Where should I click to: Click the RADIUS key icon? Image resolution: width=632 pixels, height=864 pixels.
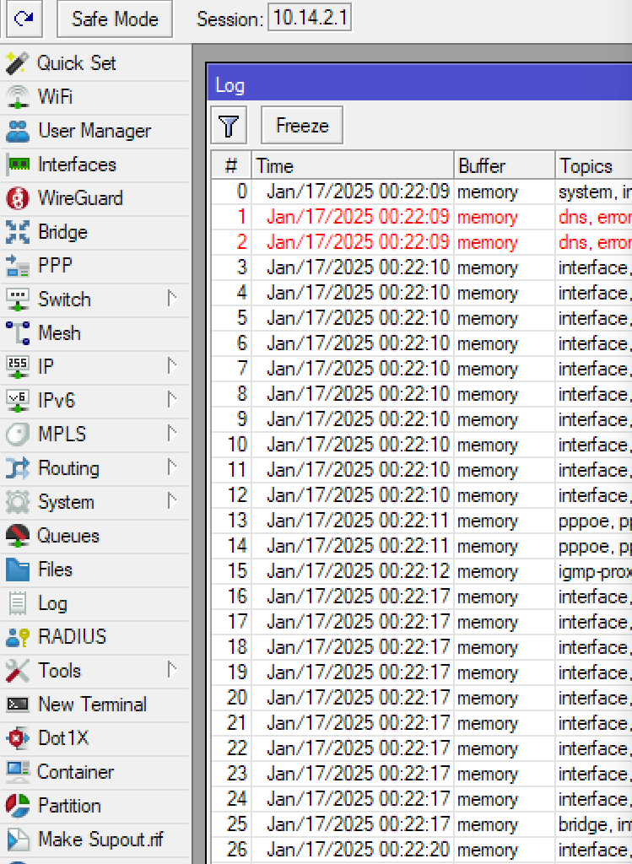point(18,637)
